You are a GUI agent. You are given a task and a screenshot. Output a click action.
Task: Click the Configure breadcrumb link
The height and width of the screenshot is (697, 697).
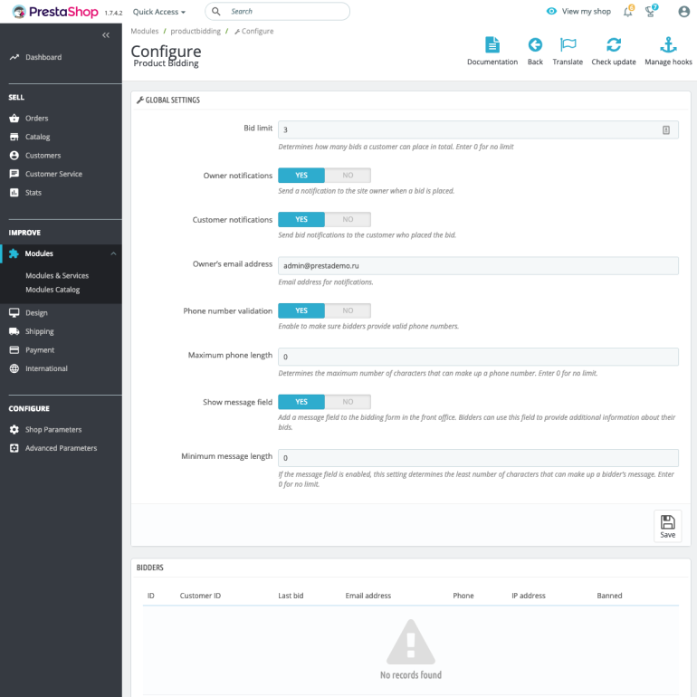click(x=253, y=31)
